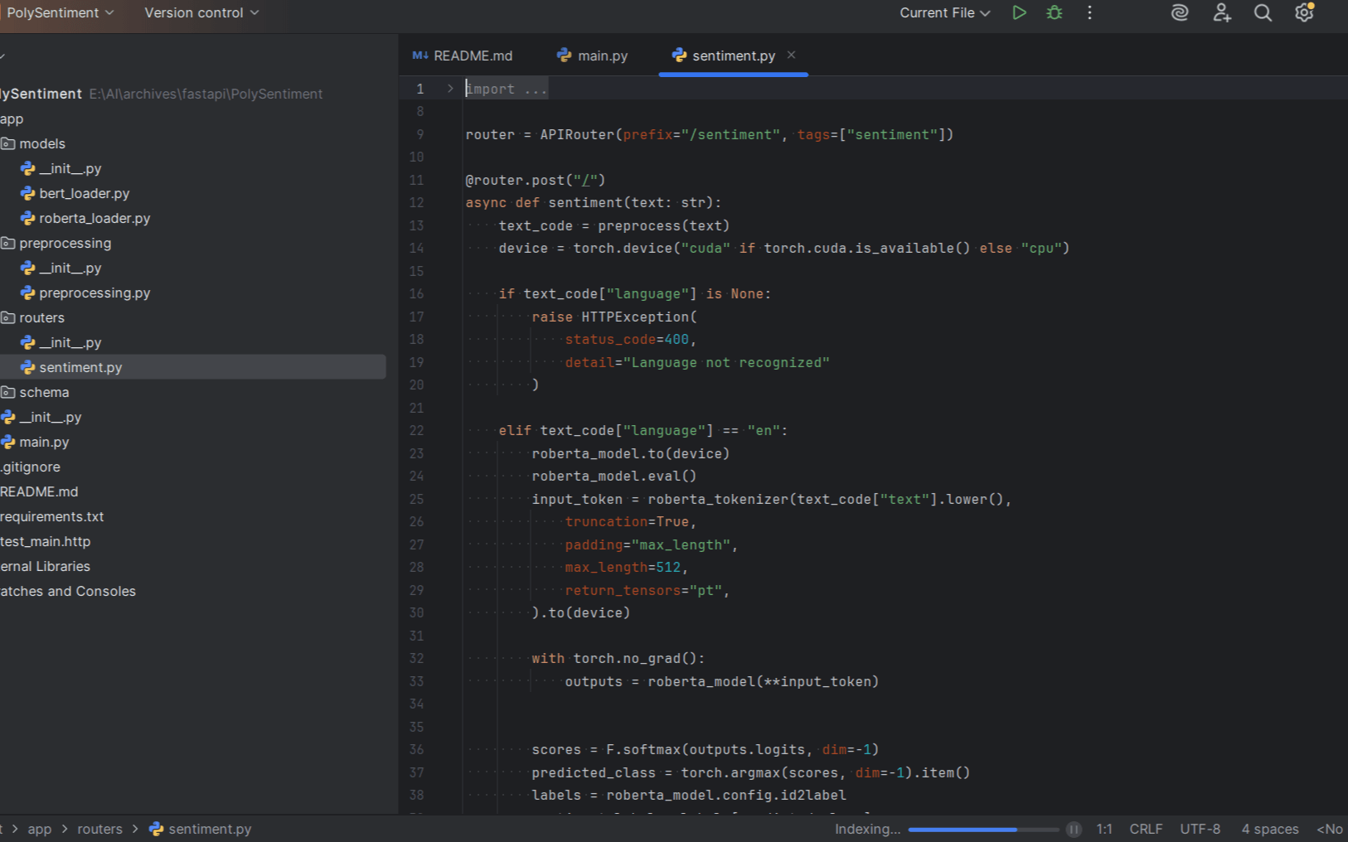Pause indexing with the pause icon
This screenshot has width=1348, height=842.
coord(1074,829)
